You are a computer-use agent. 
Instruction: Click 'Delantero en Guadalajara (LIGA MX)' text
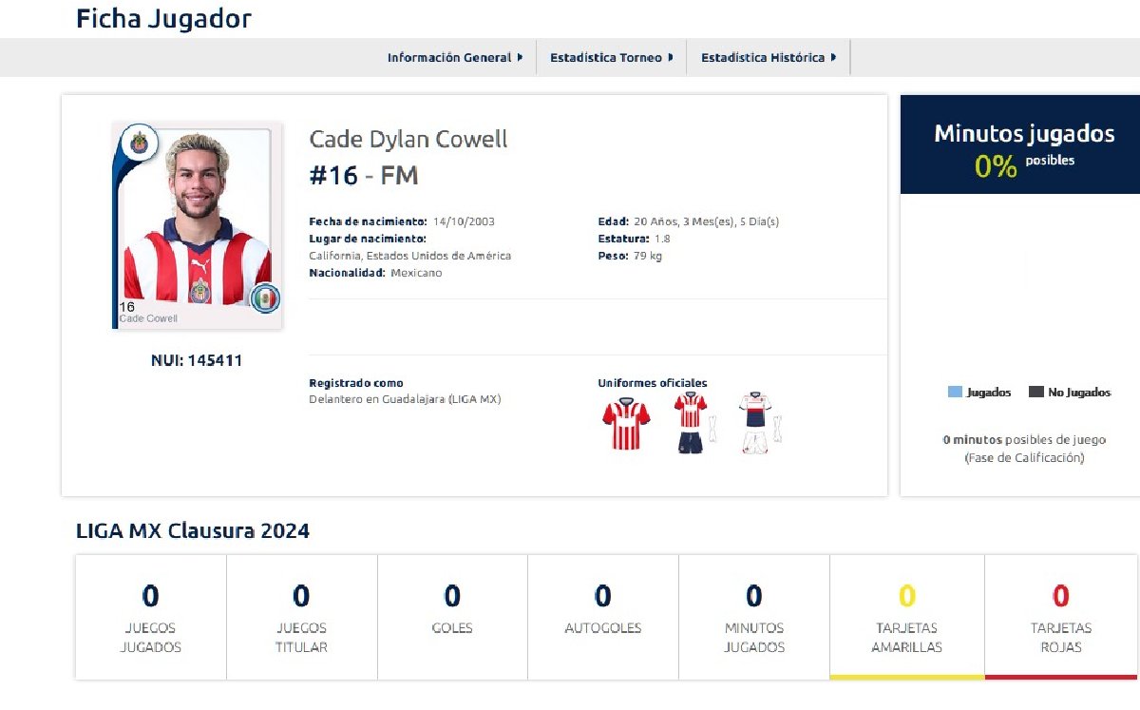[405, 399]
